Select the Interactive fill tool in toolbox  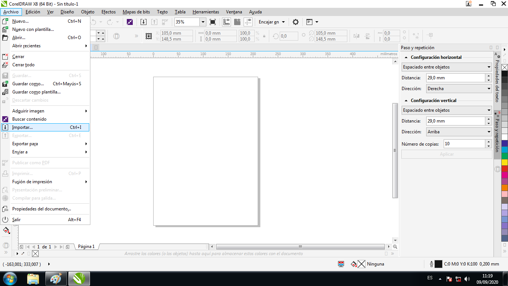(x=6, y=231)
